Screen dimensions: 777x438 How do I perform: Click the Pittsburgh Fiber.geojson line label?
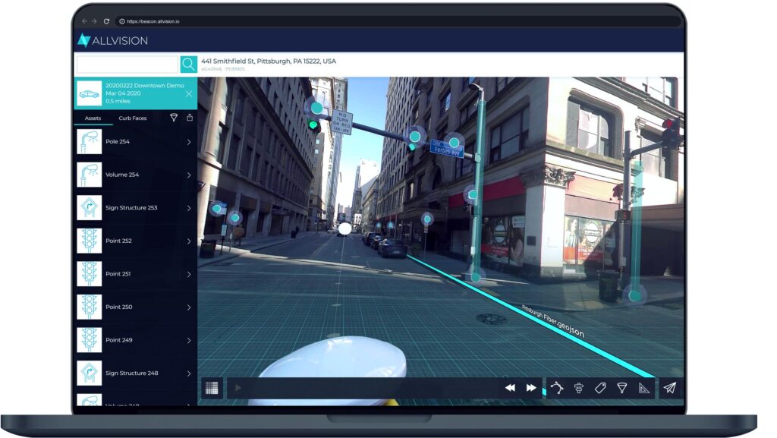pyautogui.click(x=552, y=321)
